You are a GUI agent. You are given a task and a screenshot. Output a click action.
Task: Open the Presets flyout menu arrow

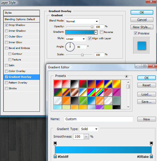tap(126, 76)
